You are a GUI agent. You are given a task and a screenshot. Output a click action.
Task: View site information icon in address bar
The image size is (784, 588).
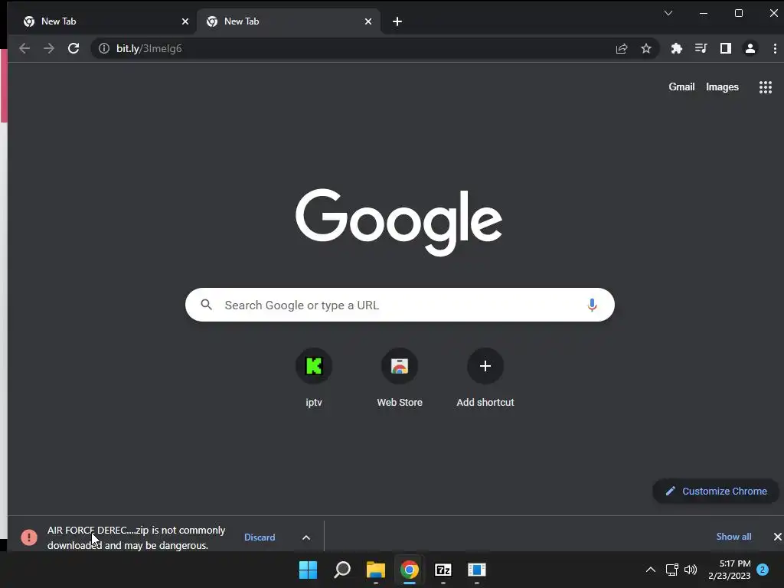pos(104,48)
